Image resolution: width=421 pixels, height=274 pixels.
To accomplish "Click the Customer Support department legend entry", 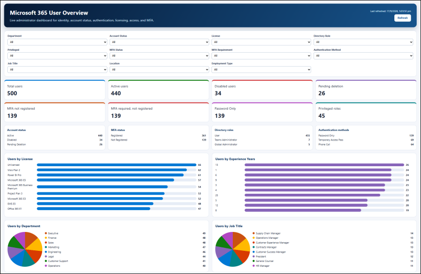I will 125,261.
